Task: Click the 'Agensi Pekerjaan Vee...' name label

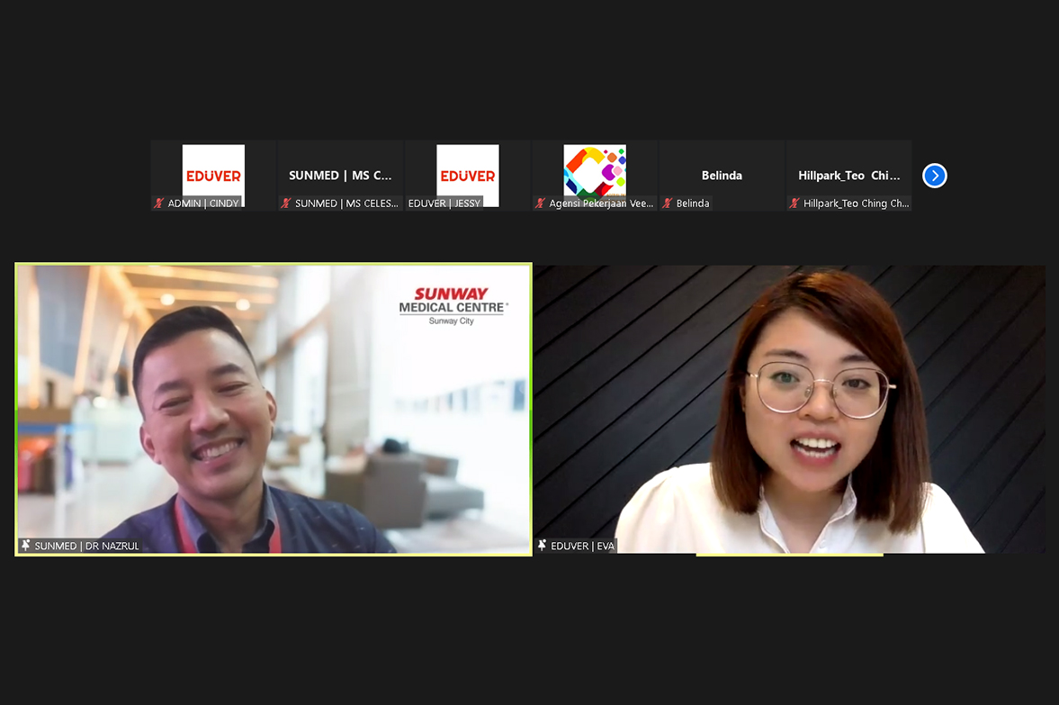Action: pos(601,203)
